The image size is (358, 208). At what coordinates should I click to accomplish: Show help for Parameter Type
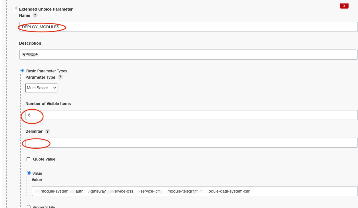[x=60, y=77]
